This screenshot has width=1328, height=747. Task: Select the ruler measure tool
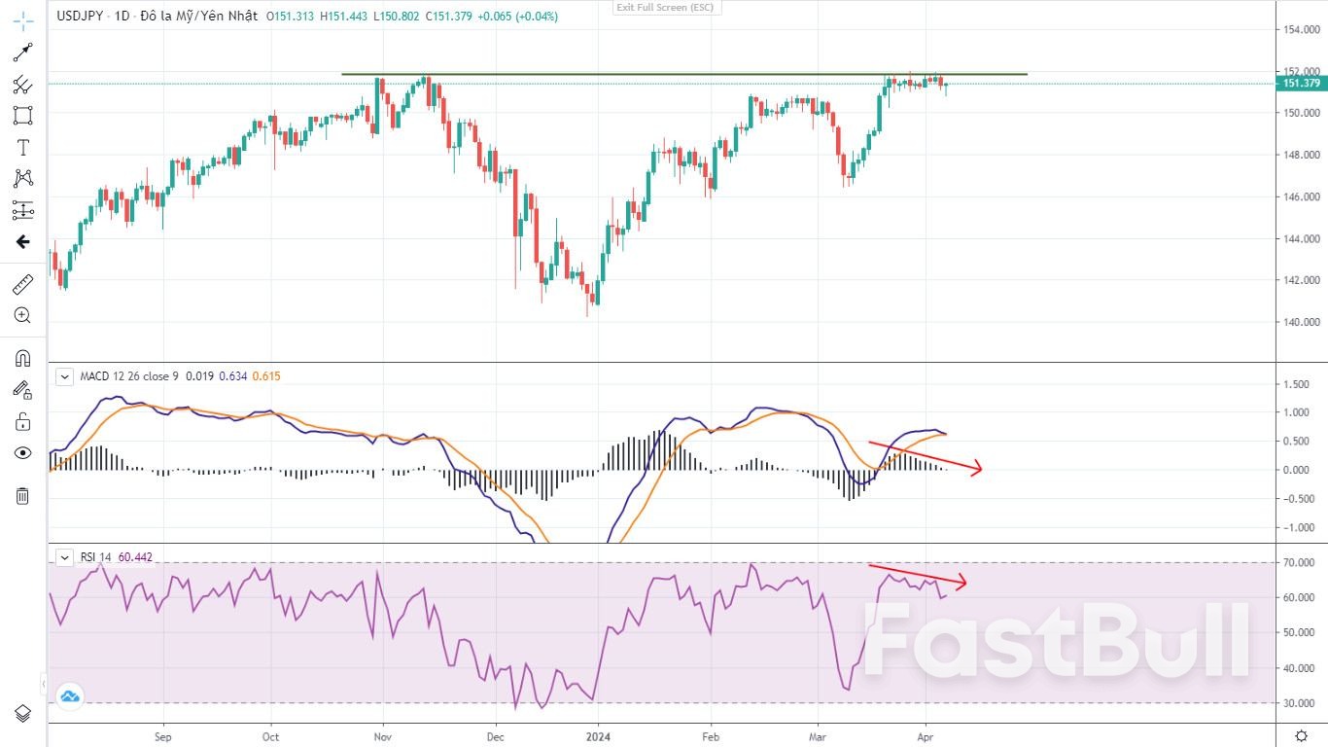(x=22, y=284)
